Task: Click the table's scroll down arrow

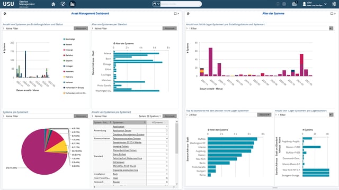Action: click(177, 184)
